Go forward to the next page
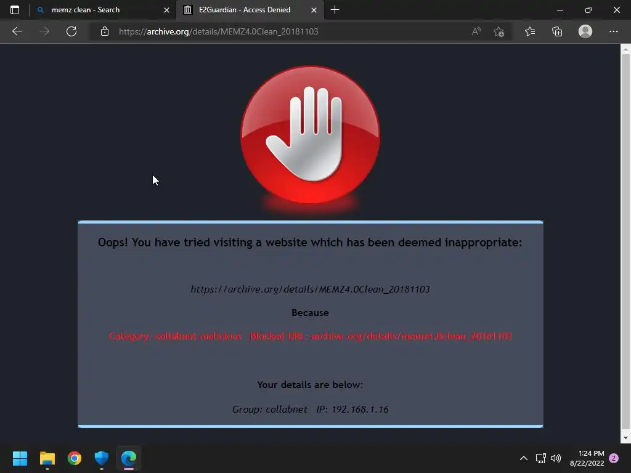The width and height of the screenshot is (631, 473). coord(44,31)
